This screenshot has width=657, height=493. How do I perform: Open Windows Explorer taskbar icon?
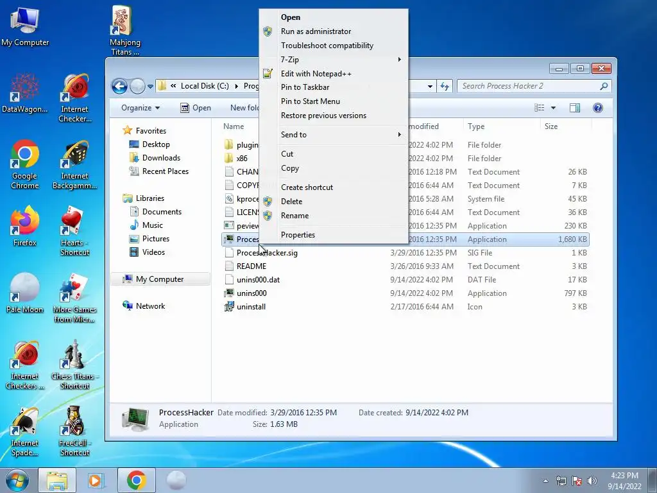[x=57, y=480]
